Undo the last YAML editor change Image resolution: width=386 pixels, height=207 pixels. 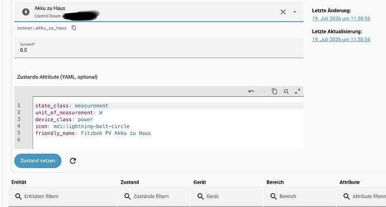click(251, 92)
